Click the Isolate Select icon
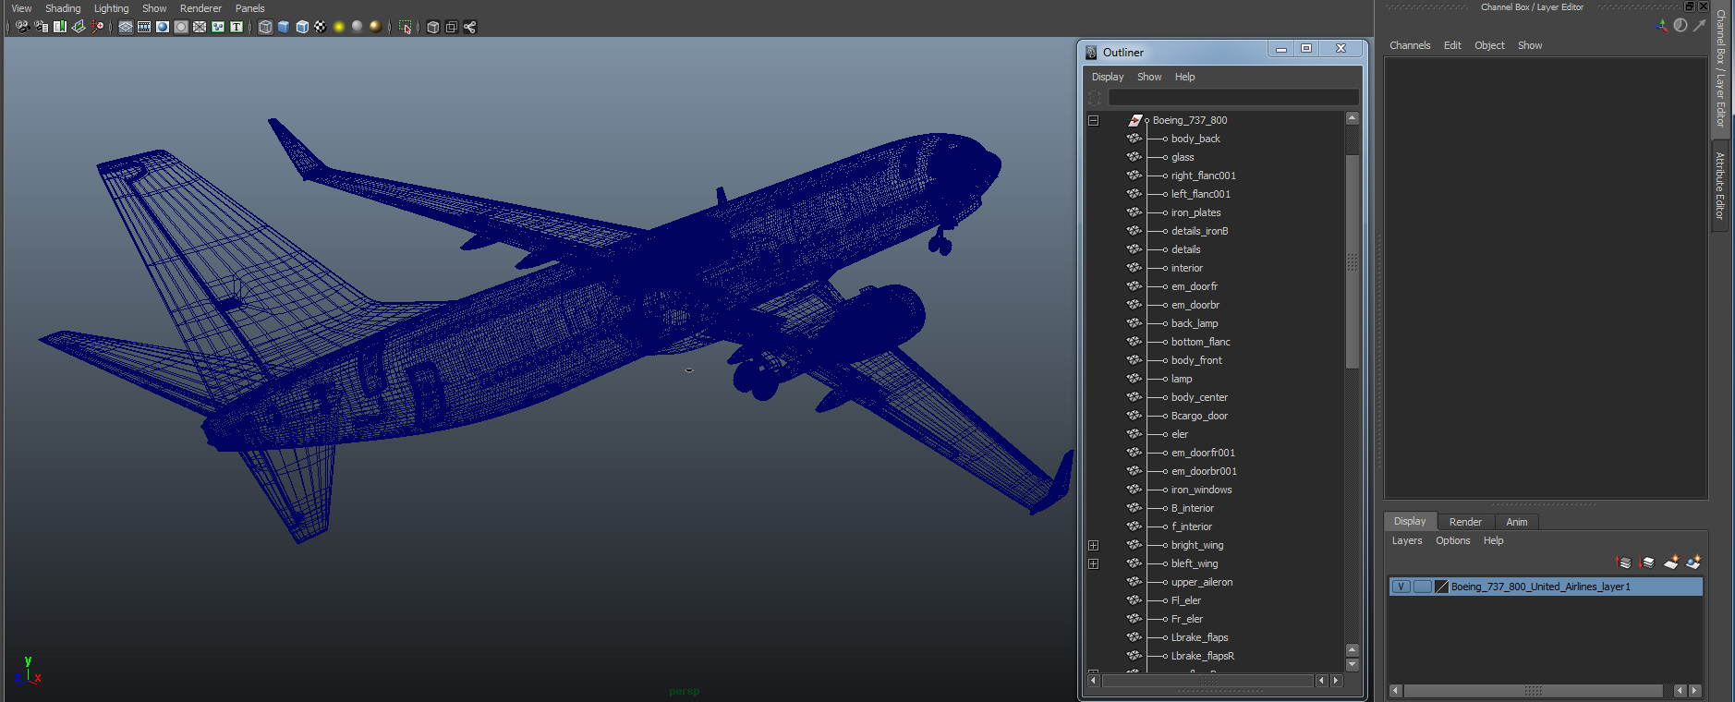Viewport: 1735px width, 702px height. 405,27
